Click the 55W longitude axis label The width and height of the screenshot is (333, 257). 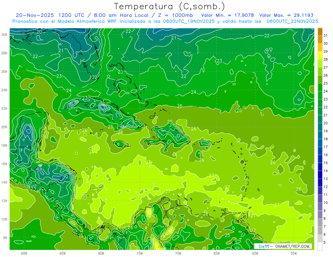pyautogui.click(x=294, y=253)
